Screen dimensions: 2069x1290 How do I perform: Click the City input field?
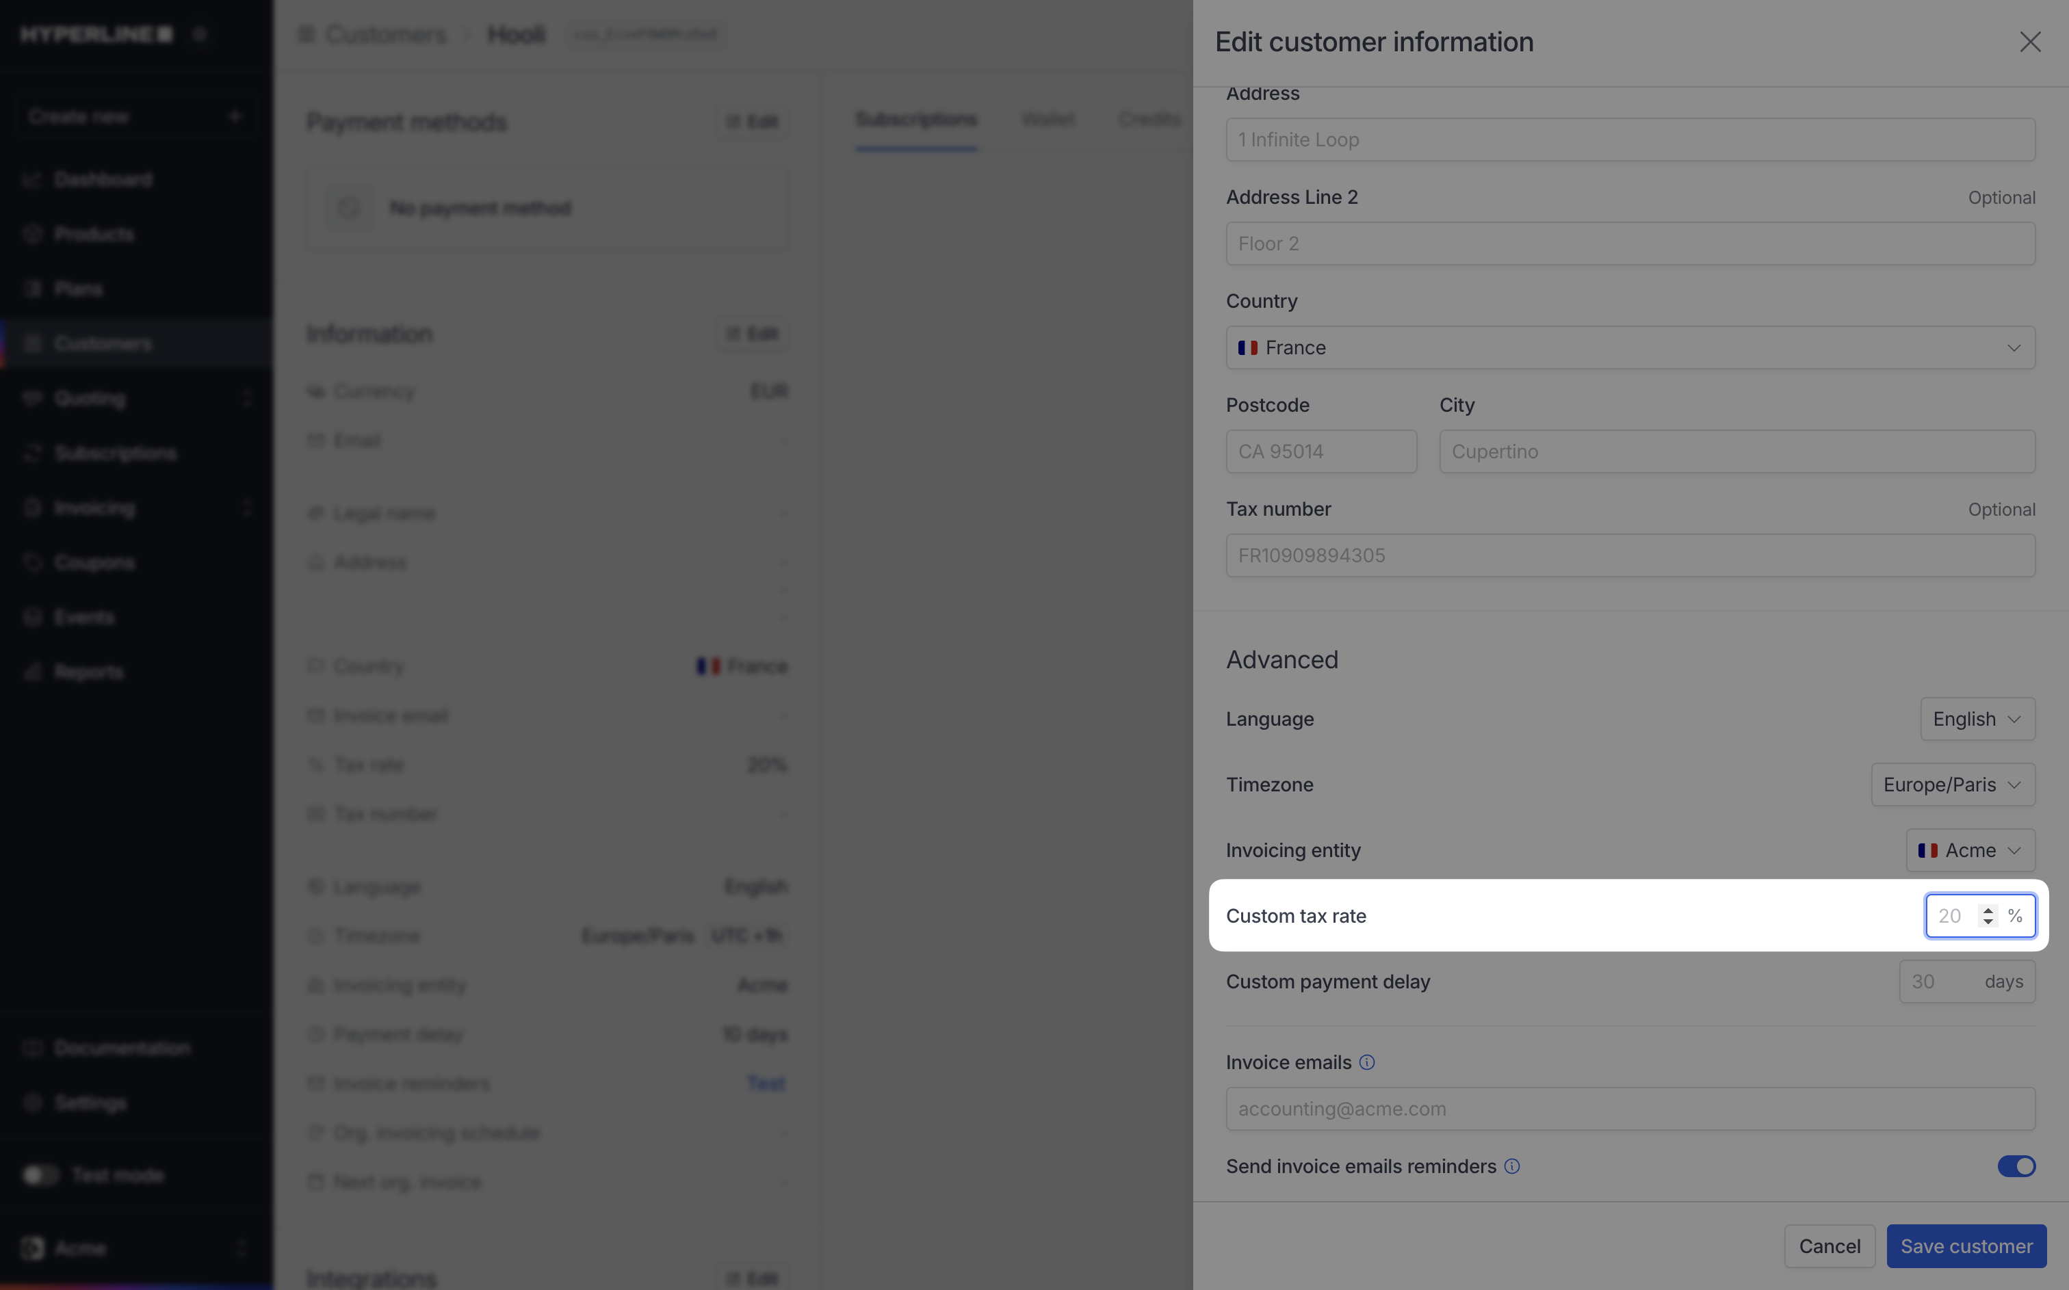coord(1736,451)
